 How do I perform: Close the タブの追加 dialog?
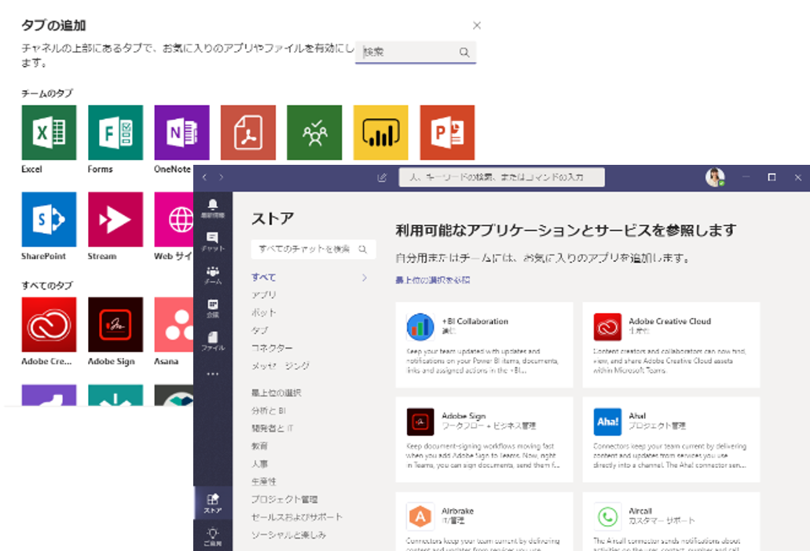[477, 26]
